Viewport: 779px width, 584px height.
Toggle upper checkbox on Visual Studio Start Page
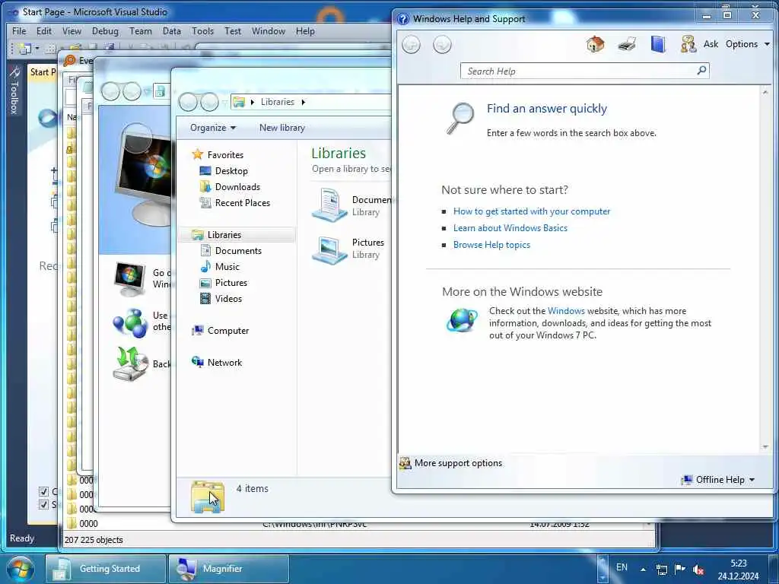coord(43,492)
